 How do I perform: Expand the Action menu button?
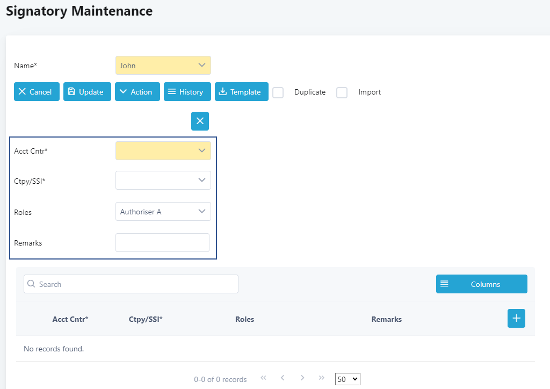coord(137,91)
